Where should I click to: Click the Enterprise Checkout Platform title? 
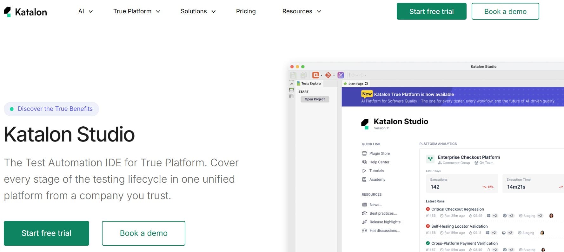point(469,157)
